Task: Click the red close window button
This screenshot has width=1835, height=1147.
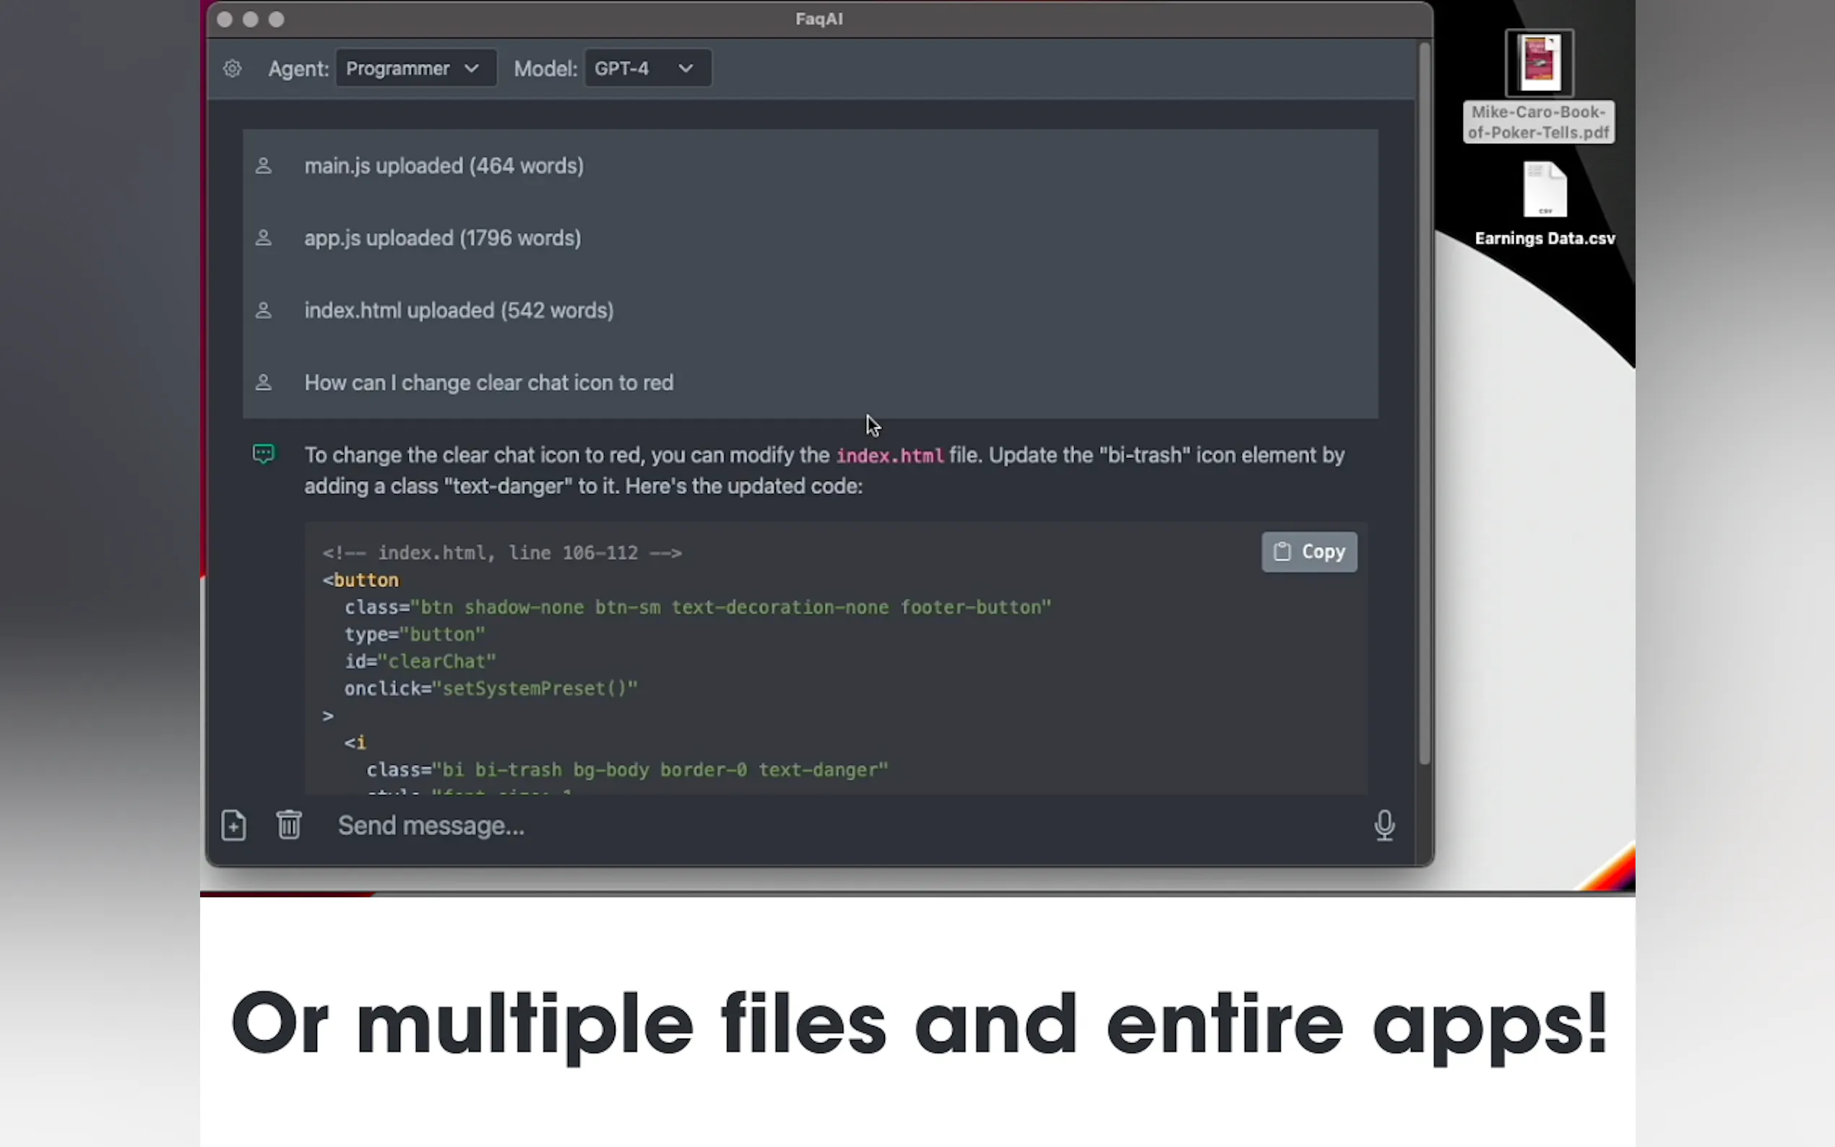Action: point(225,20)
